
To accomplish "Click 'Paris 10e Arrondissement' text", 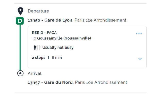I will click(101, 82).
